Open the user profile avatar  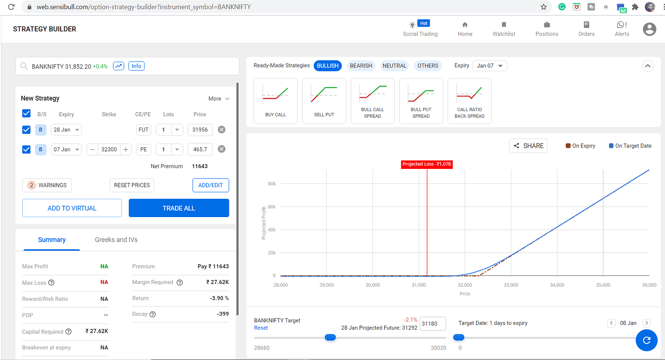click(x=650, y=29)
